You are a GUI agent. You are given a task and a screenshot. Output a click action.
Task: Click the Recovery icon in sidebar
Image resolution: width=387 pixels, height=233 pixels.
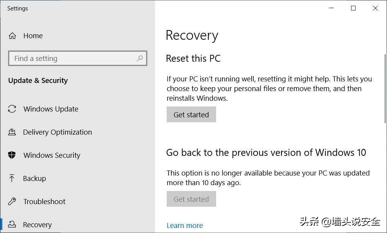click(12, 225)
